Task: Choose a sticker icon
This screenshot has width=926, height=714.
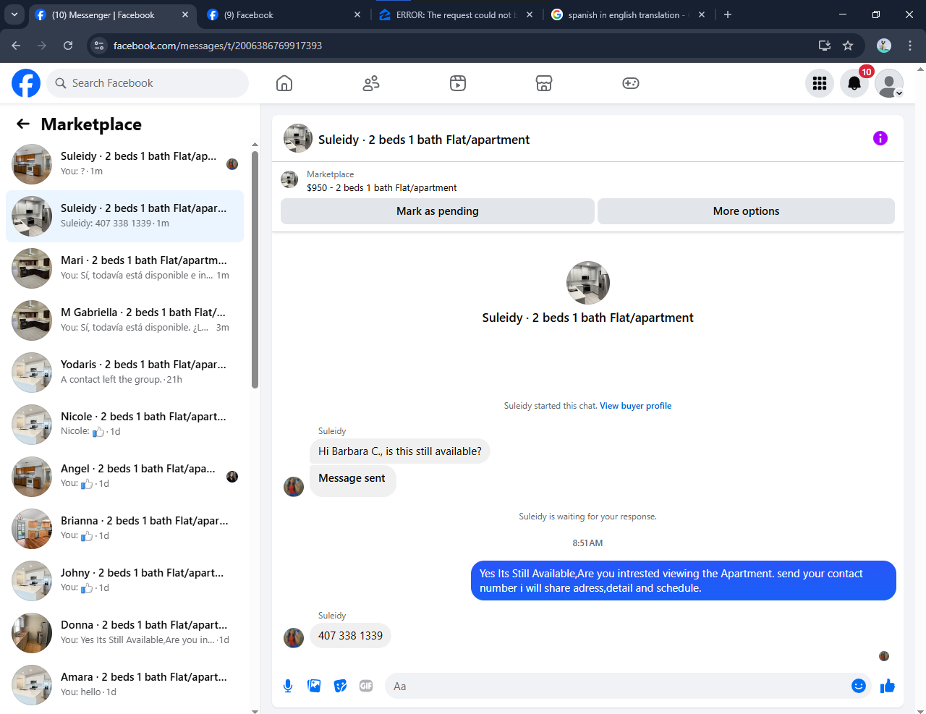Action: point(340,686)
